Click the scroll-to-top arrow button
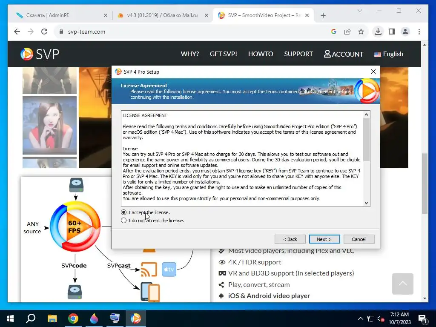This screenshot has width=436, height=327. (403, 284)
